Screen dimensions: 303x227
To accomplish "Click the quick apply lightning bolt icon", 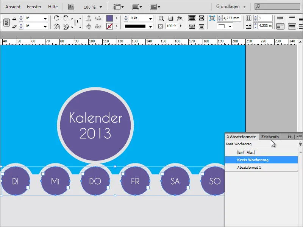I will pyautogui.click(x=300, y=144).
